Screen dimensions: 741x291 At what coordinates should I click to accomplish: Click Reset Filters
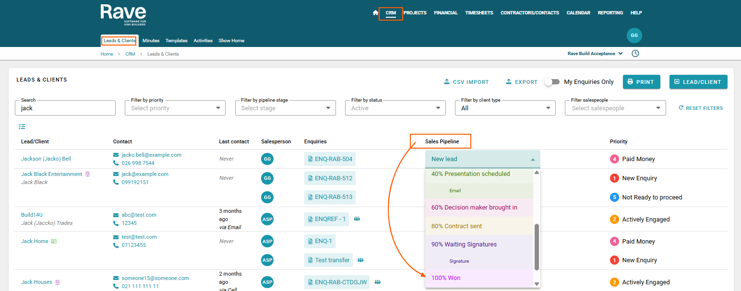pos(701,108)
